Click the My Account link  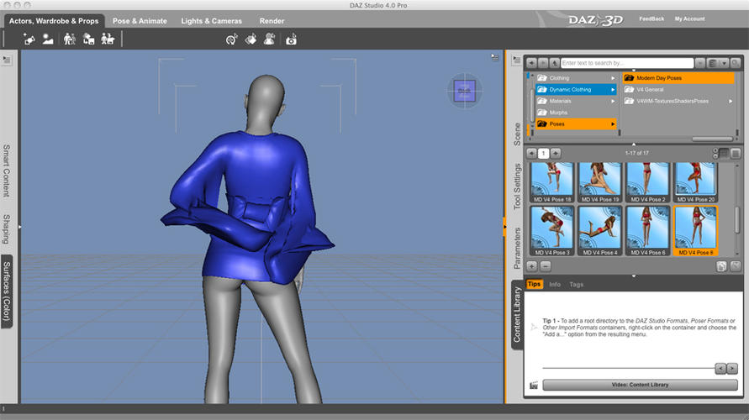coord(689,19)
